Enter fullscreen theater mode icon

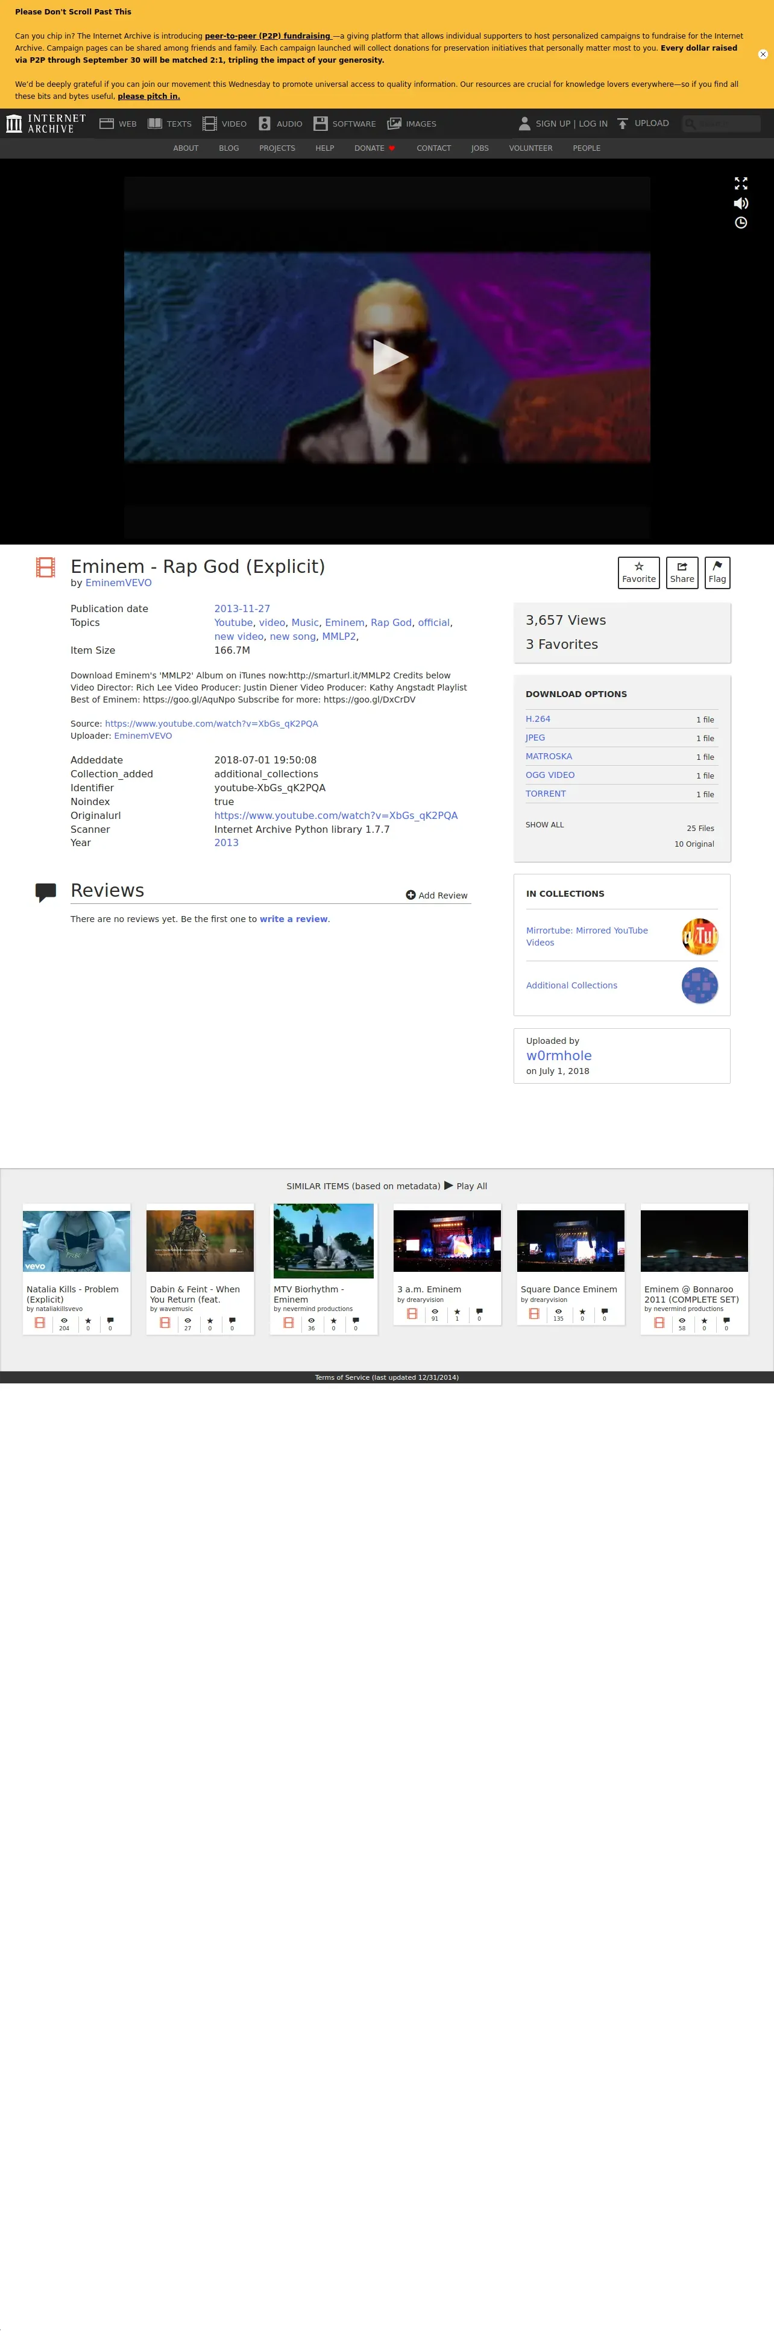[740, 183]
